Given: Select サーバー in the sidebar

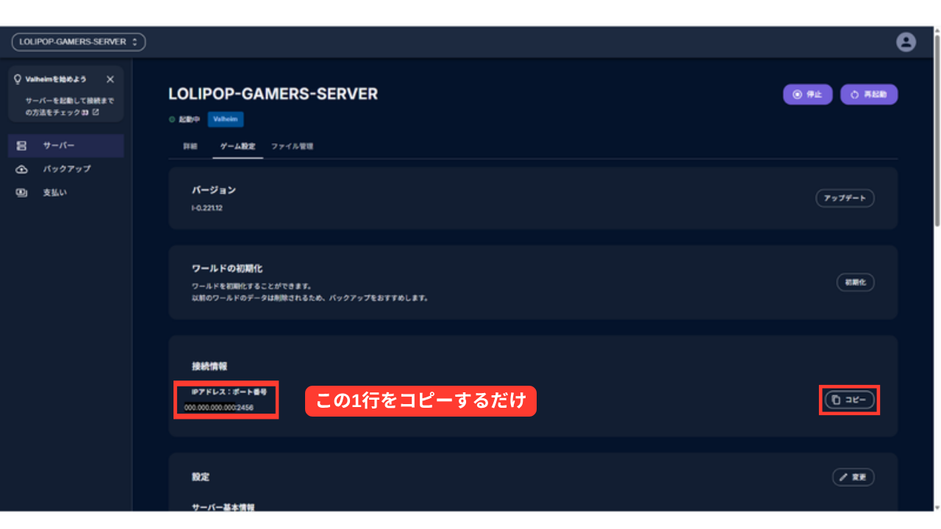Looking at the screenshot, I should 66,145.
